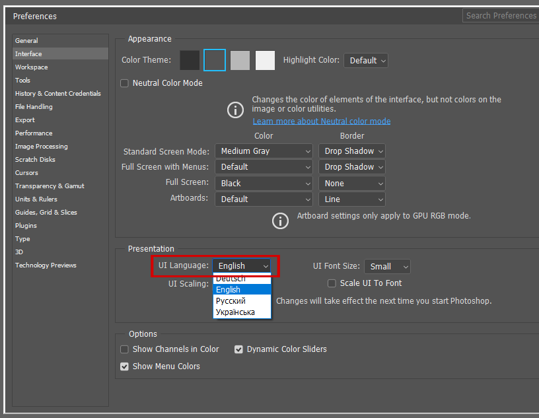Viewport: 539px width, 418px height.
Task: Select the white Color Theme swatch
Action: 265,60
